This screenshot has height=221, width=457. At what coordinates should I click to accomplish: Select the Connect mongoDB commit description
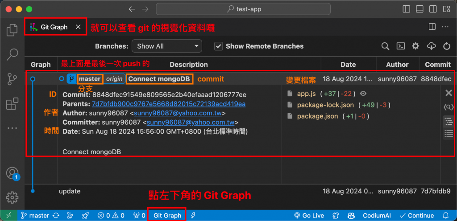click(159, 79)
